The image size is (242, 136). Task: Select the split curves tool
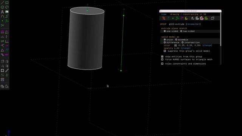[2, 25]
